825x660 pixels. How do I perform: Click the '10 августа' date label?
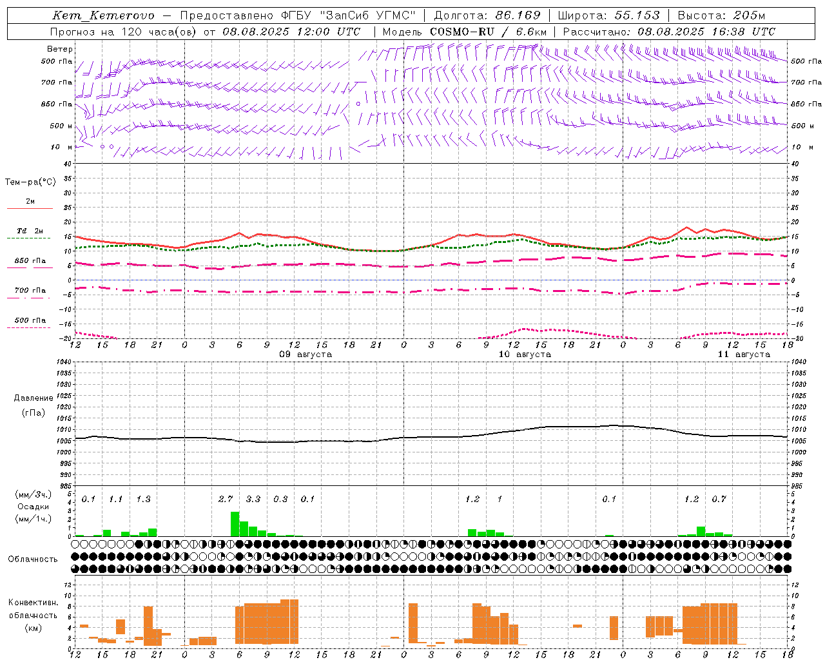click(x=525, y=354)
